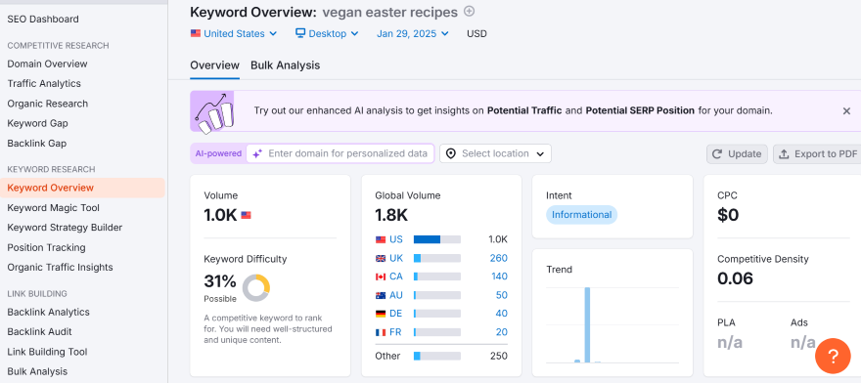The width and height of the screenshot is (861, 383).
Task: Click FR volume value 20
Action: coord(502,332)
